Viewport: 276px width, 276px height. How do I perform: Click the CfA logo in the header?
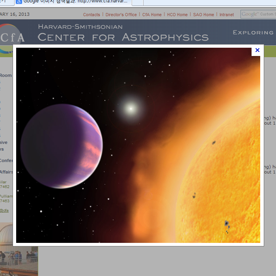(x=11, y=38)
